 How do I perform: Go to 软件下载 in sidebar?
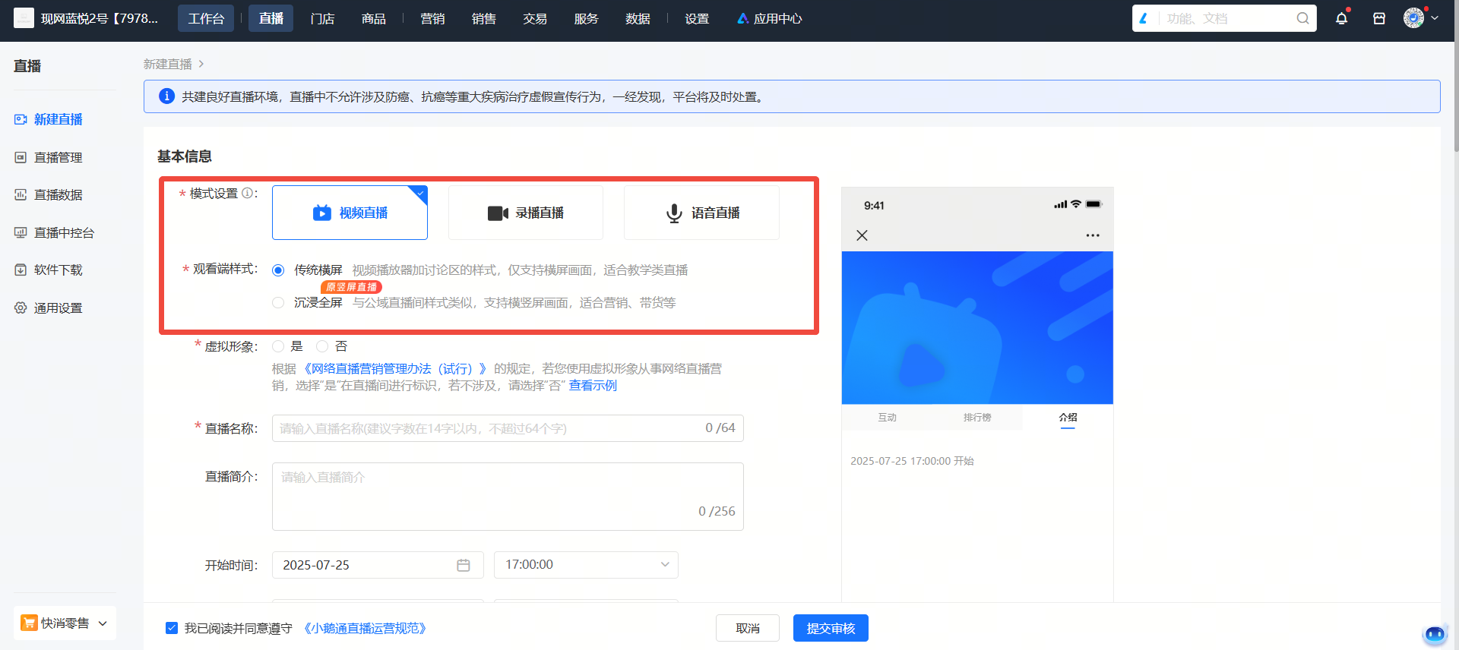tap(59, 270)
